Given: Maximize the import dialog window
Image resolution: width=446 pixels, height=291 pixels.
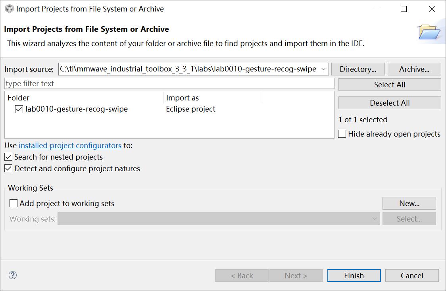Looking at the screenshot, I should (404, 9).
